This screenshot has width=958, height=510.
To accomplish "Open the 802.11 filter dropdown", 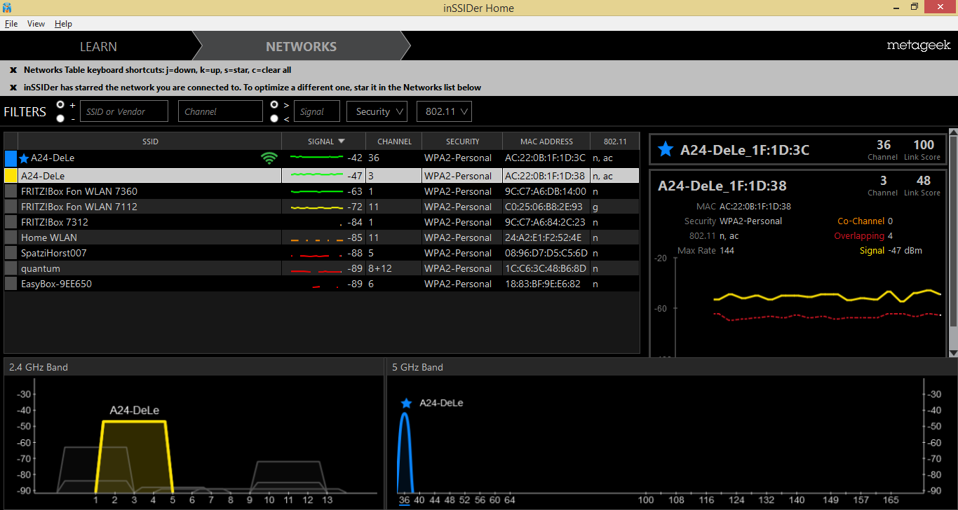I will coord(444,111).
